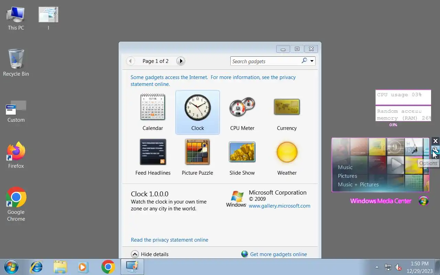Open Recycle Bin desktop icon

tap(16, 63)
